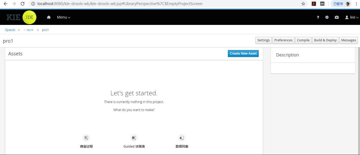Expand the Menu dropdown

click(x=64, y=17)
